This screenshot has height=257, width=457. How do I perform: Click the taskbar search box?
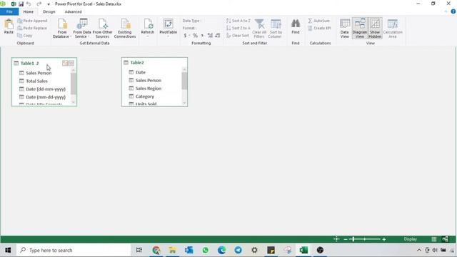74,251
